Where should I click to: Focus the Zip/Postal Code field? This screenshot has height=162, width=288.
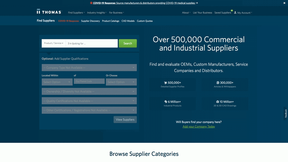(x=89, y=81)
